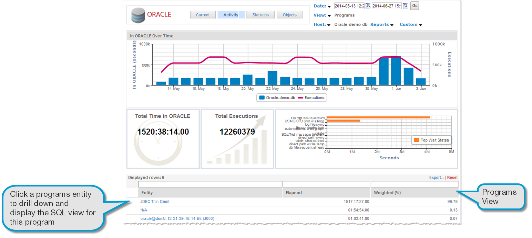Open the Statistics tab

tap(260, 15)
